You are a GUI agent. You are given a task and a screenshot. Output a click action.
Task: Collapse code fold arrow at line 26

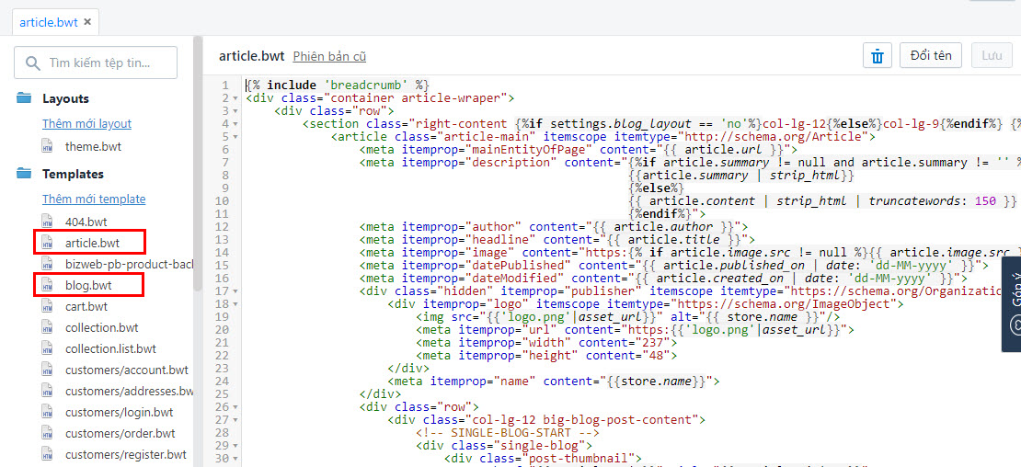235,407
